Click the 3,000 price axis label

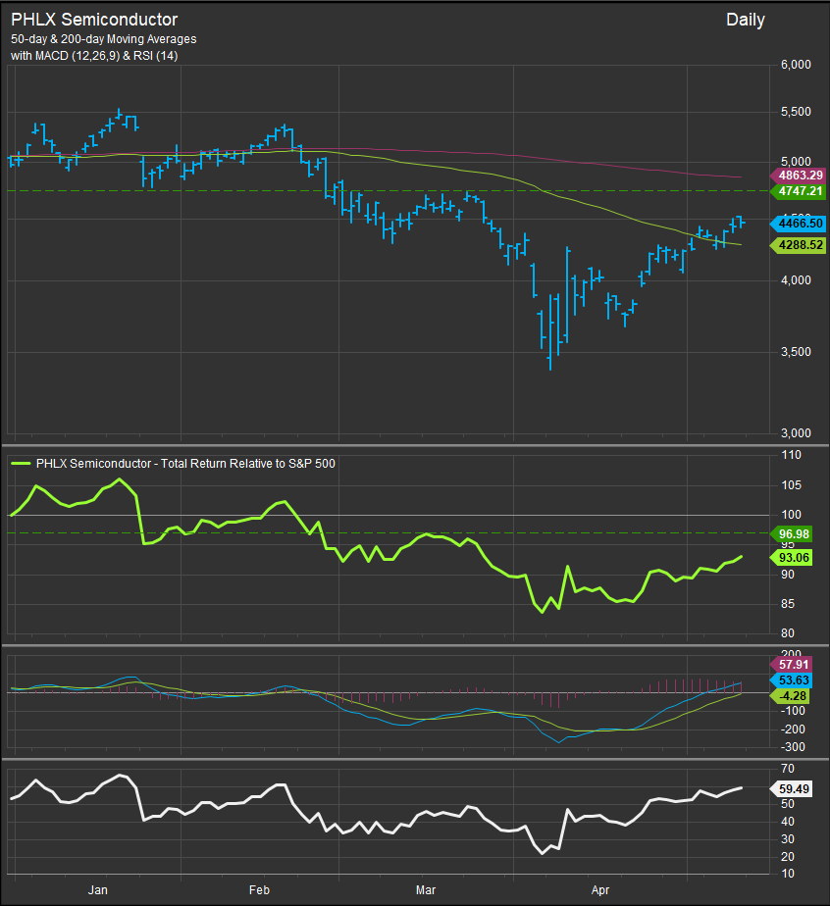[x=796, y=432]
